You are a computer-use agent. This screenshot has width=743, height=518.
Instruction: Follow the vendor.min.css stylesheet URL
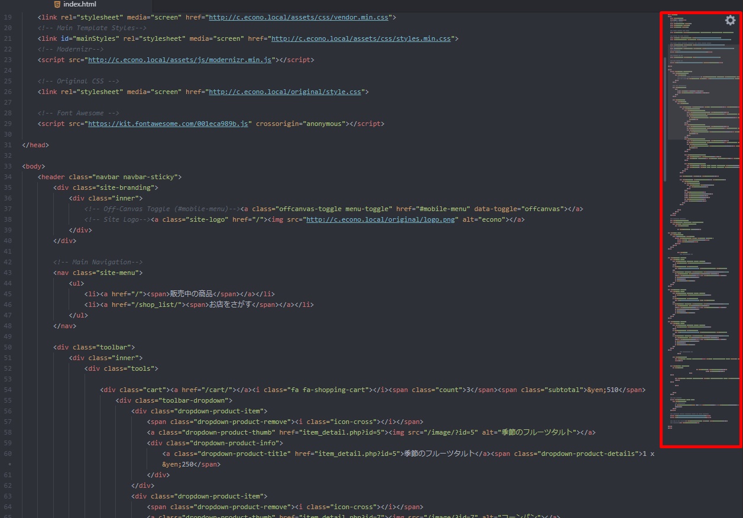[299, 17]
